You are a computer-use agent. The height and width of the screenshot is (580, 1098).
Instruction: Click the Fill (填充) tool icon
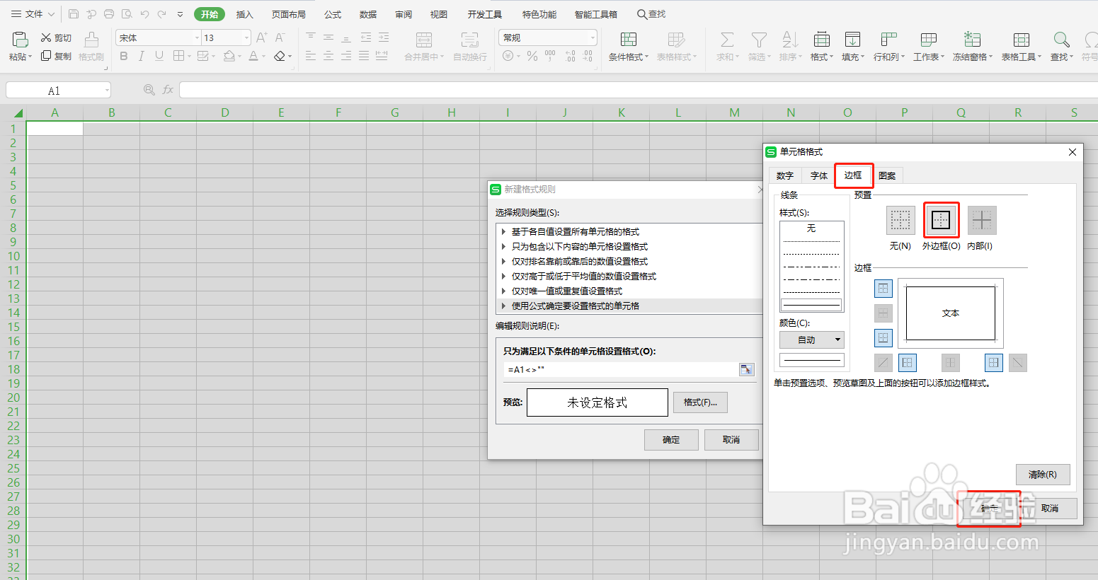point(853,40)
